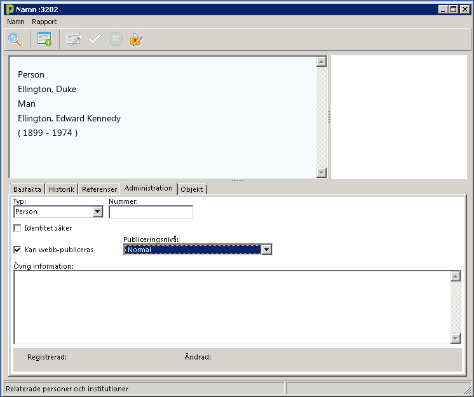Cancel editing with the X circle icon
Screen dimensions: 474x397
(x=116, y=39)
